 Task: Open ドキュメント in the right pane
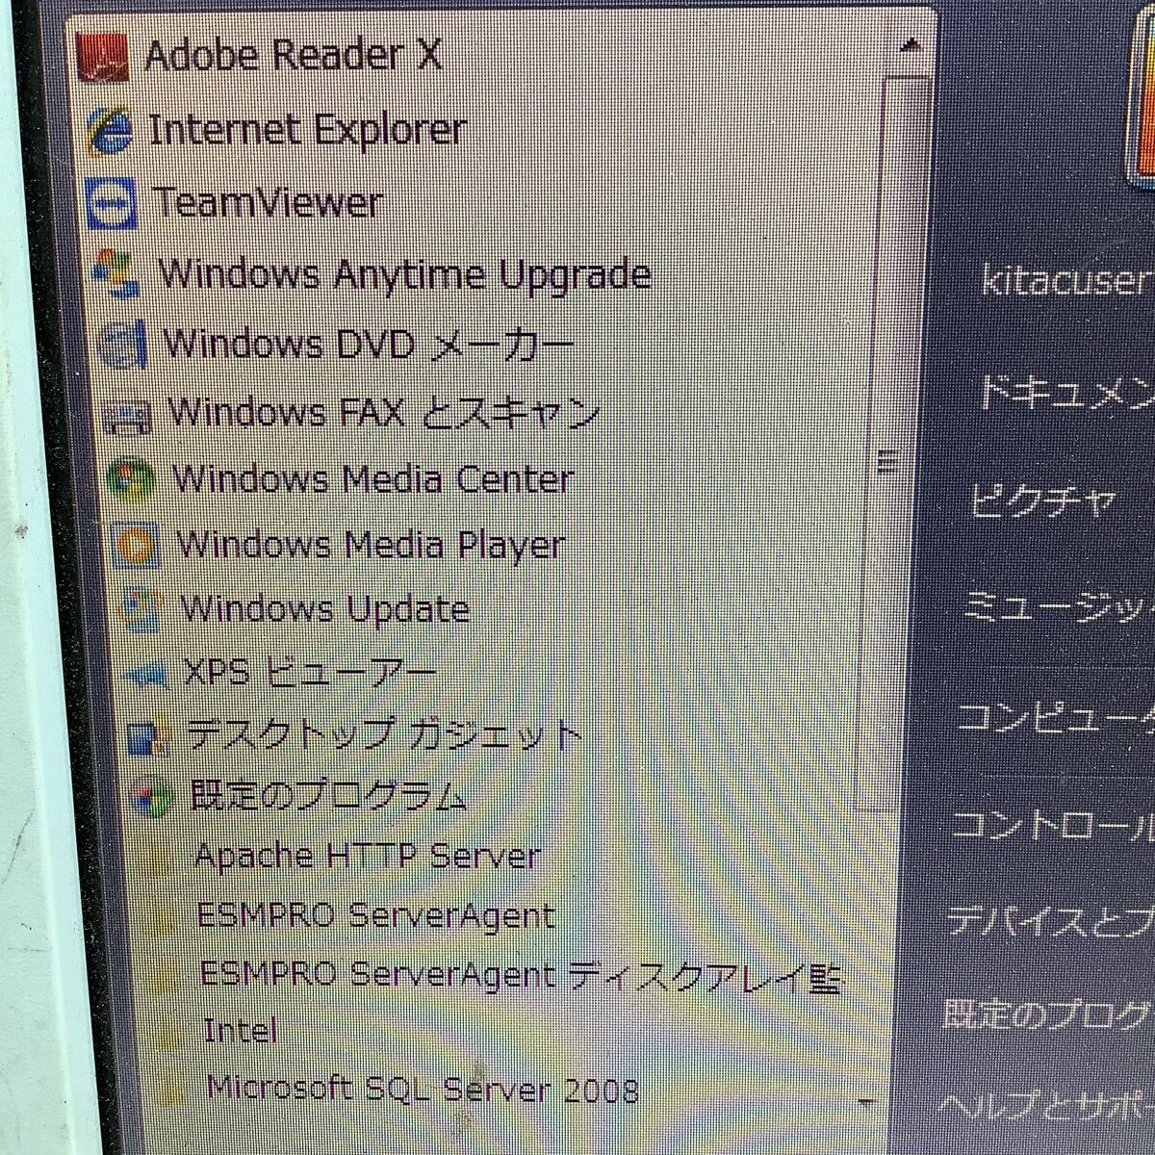point(1065,393)
